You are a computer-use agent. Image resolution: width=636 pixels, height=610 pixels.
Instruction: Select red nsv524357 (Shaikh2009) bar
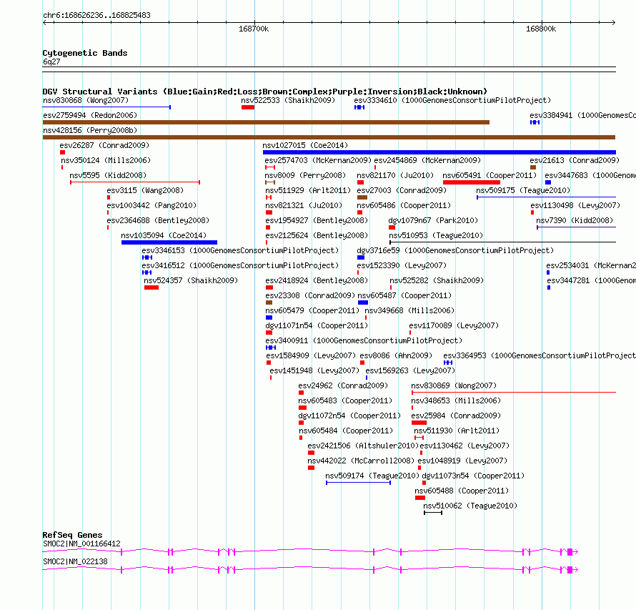(x=151, y=287)
